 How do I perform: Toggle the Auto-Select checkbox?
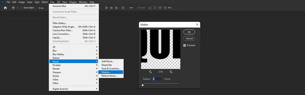[22, 8]
